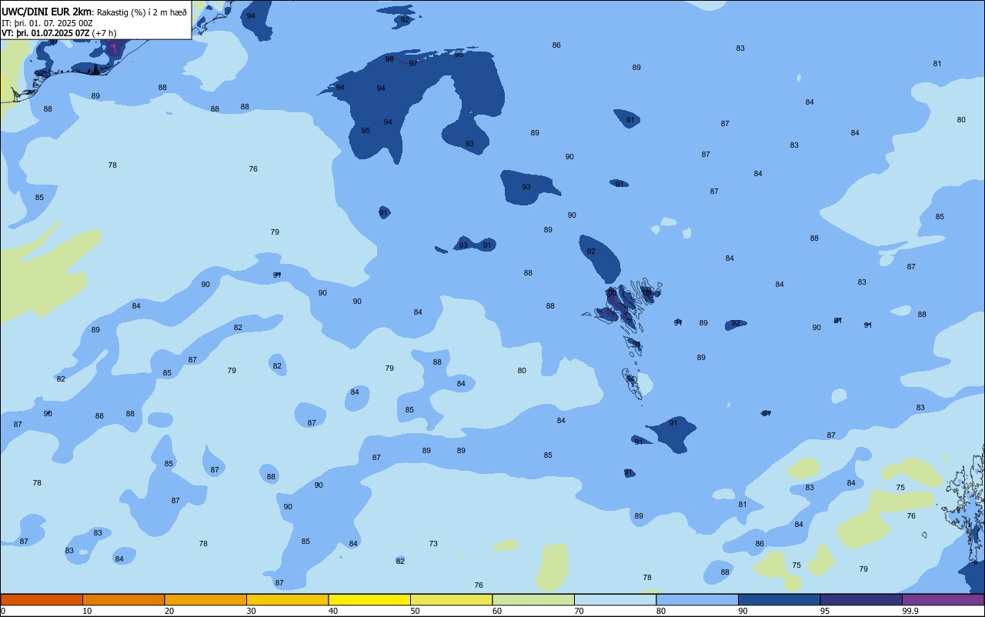The image size is (985, 617).
Task: Click the legend tick label "0"
Action: [3, 611]
